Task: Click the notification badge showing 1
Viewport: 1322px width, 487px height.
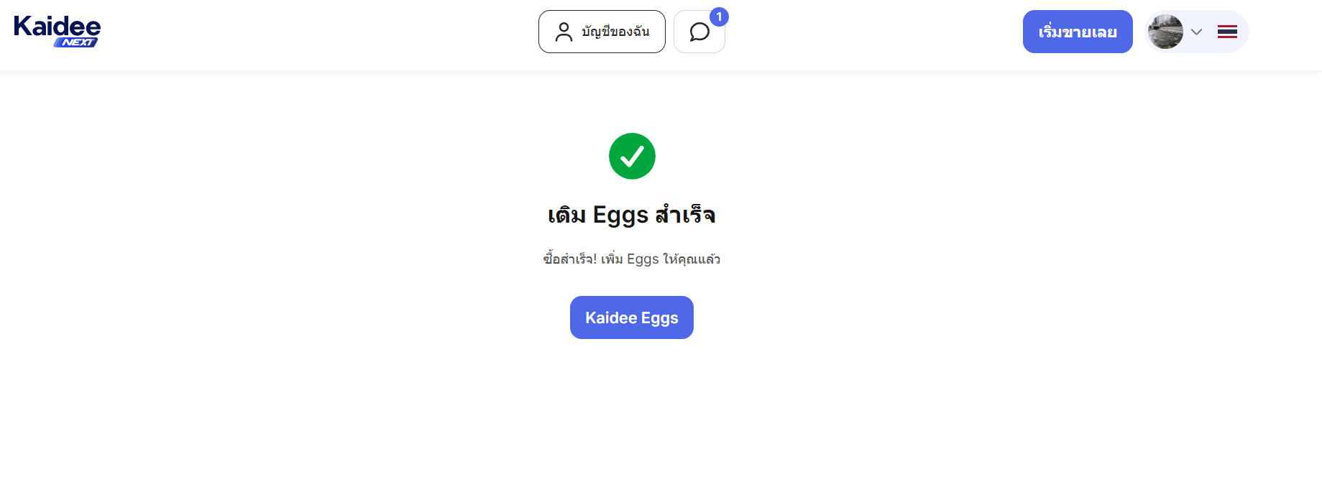Action: [719, 17]
